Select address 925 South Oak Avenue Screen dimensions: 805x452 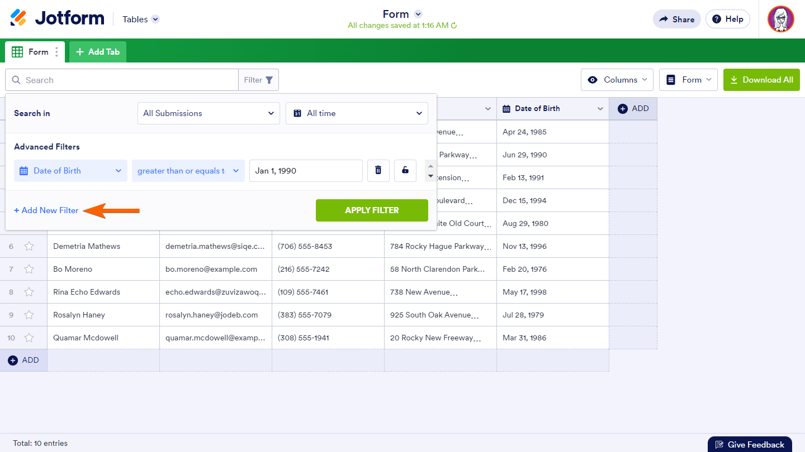tap(441, 315)
